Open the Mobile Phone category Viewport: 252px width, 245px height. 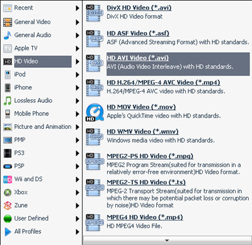31,114
